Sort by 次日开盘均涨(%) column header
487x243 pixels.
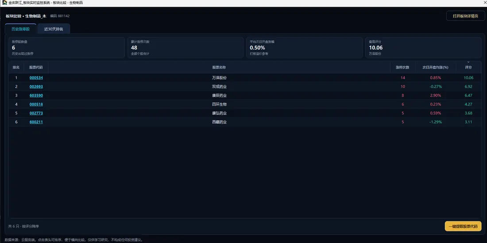click(x=436, y=67)
